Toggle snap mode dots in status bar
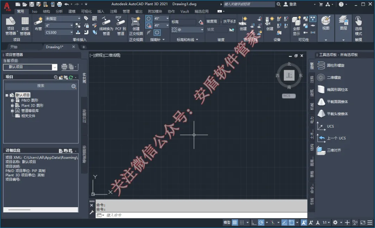The width and height of the screenshot is (375, 228). [242, 222]
